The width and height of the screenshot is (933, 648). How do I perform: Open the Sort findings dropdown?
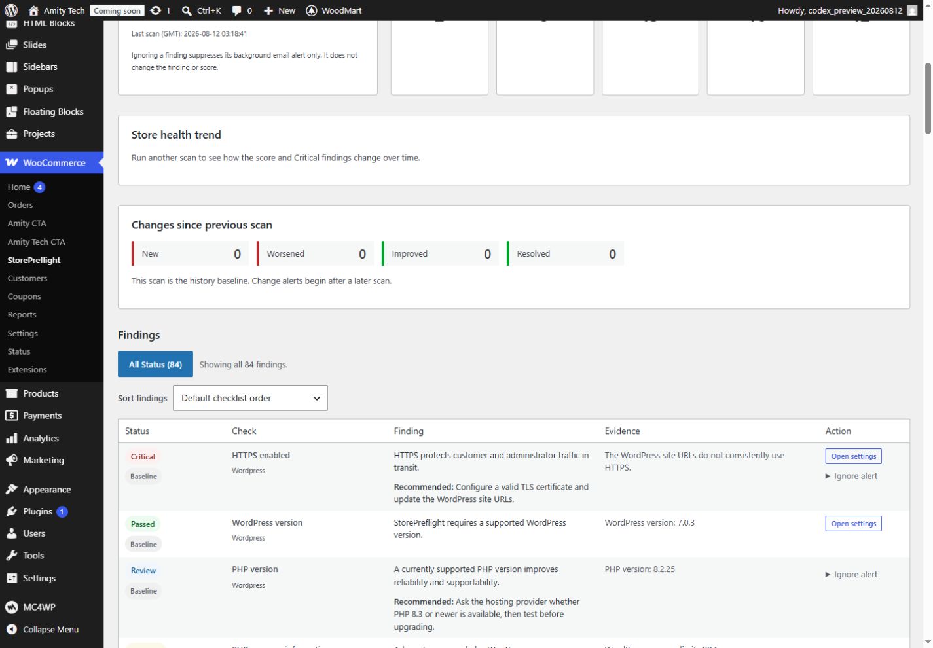pos(250,398)
